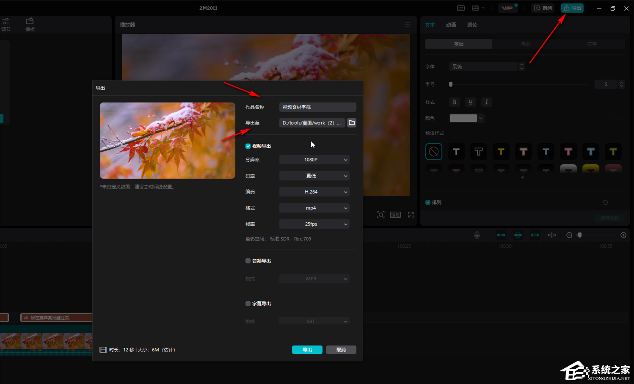
Task: Uncheck the 视频导出 checkbox
Action: point(248,146)
